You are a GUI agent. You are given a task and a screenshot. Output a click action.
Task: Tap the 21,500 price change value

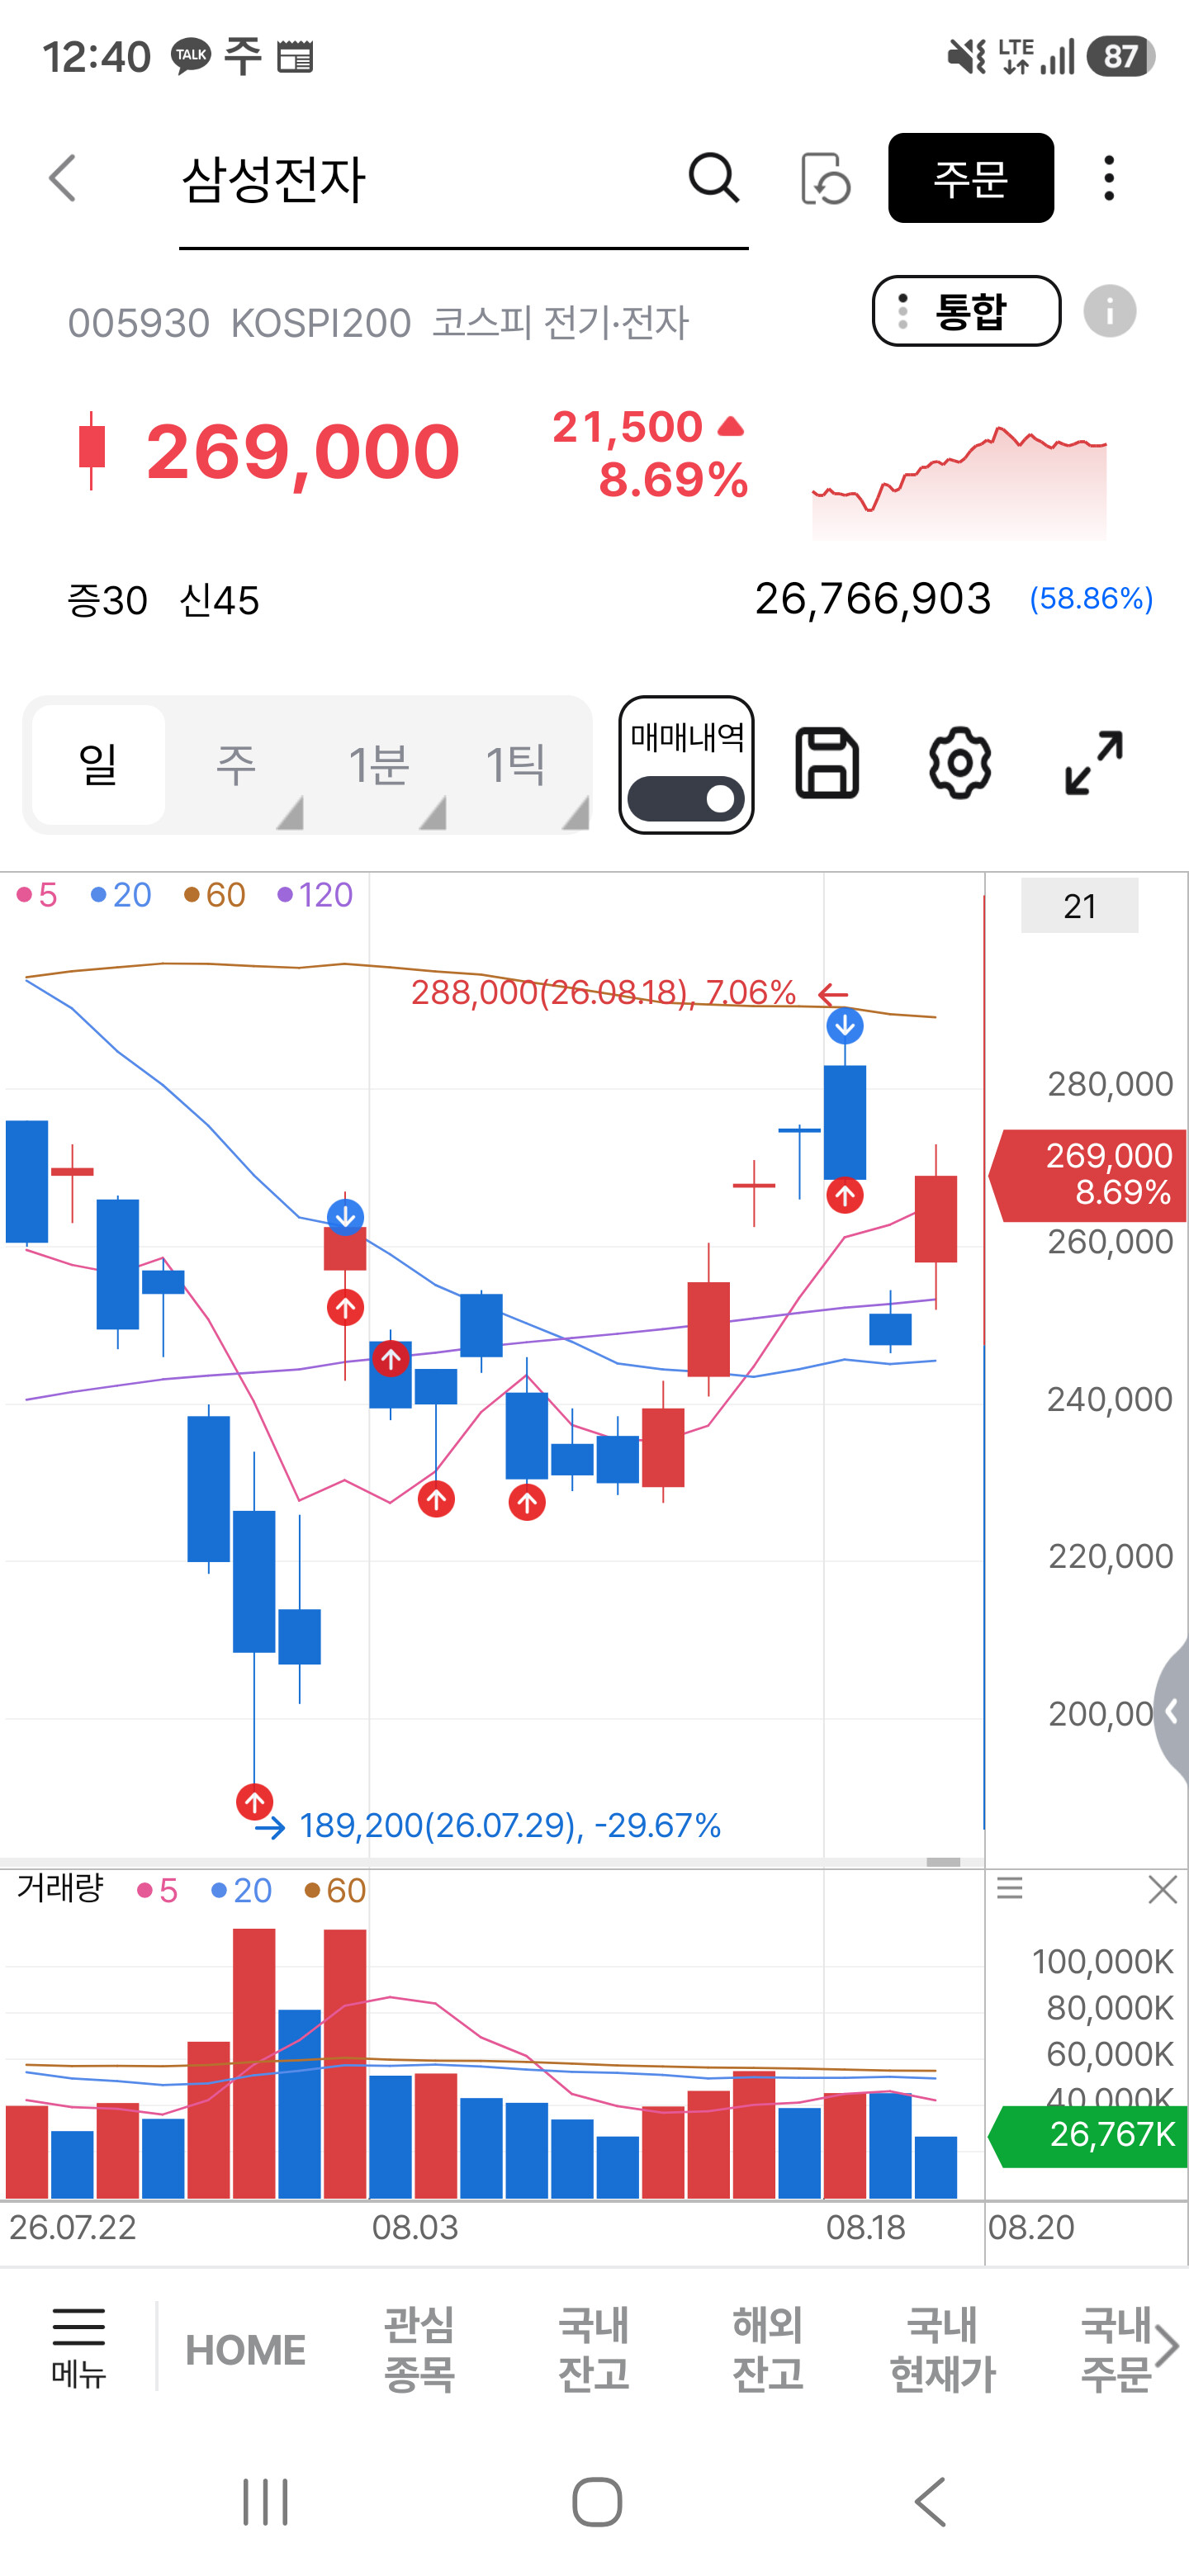(x=628, y=427)
